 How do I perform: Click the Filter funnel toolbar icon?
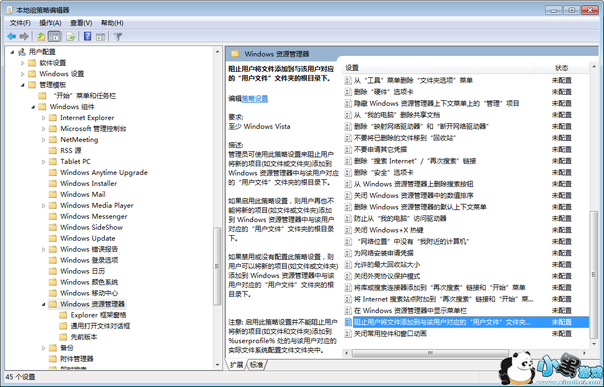(118, 37)
